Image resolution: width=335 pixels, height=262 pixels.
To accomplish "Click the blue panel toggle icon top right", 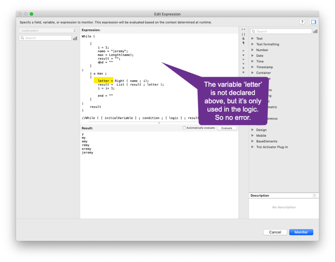I will [x=313, y=22].
